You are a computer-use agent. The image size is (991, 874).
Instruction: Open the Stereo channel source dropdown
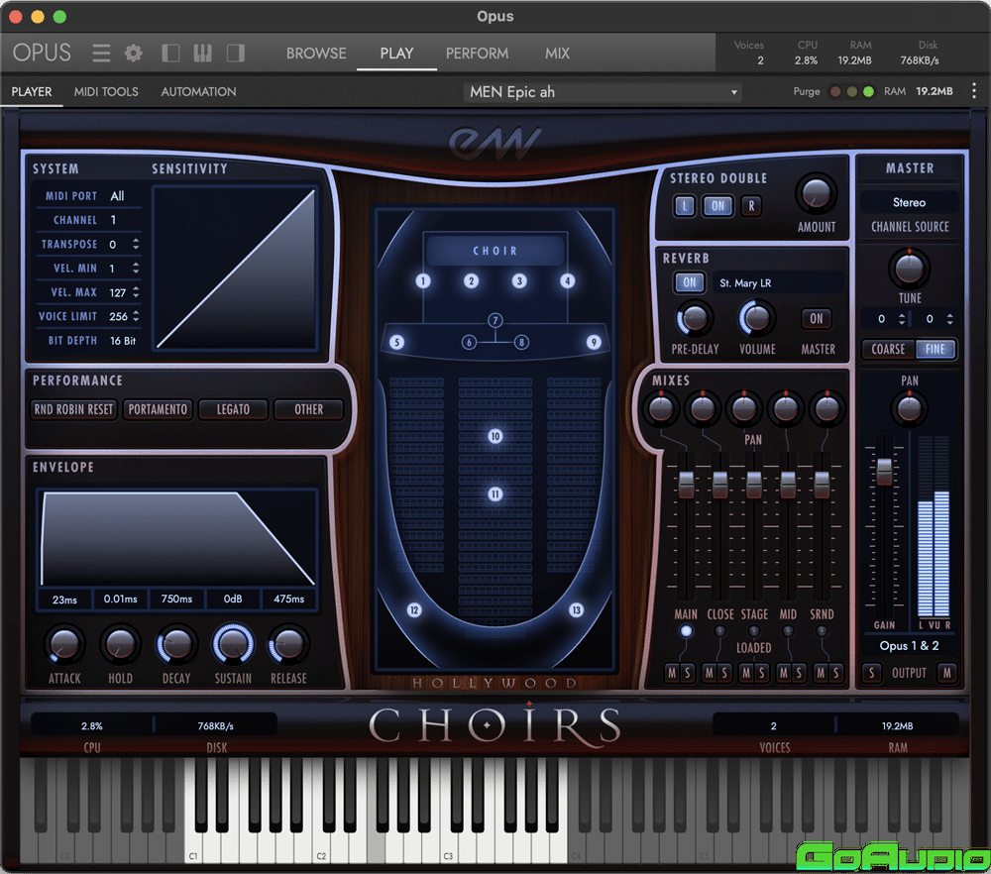(x=909, y=202)
